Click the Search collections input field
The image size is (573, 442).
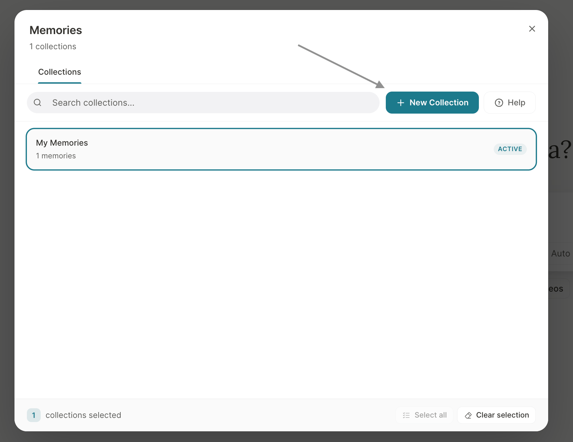pos(203,103)
